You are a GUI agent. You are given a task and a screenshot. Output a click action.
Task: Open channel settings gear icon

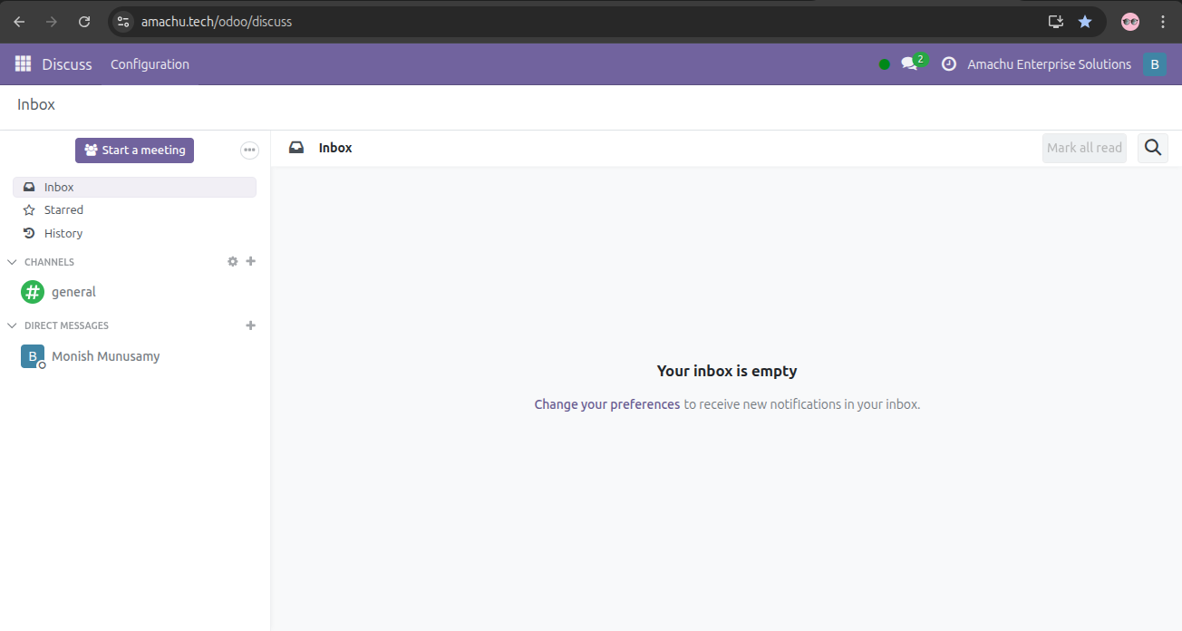click(x=233, y=261)
